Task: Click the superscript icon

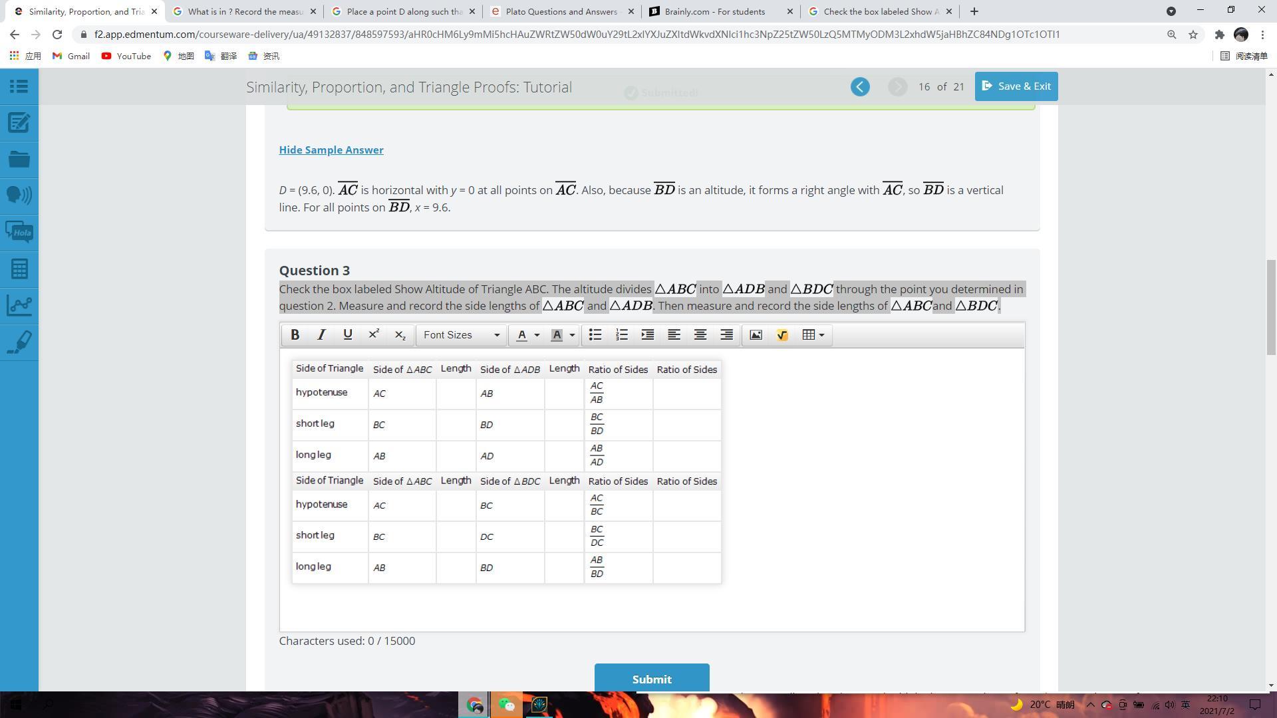Action: tap(374, 335)
